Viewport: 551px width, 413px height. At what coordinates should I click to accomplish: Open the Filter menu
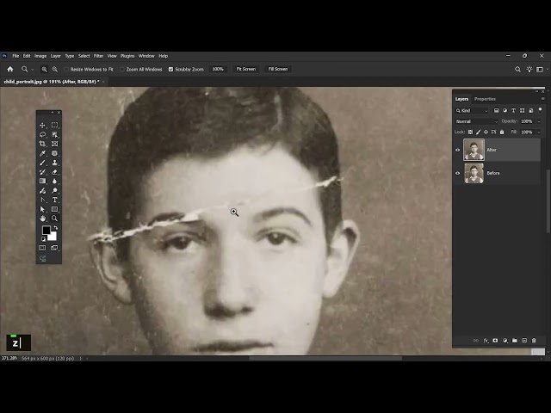coord(98,56)
